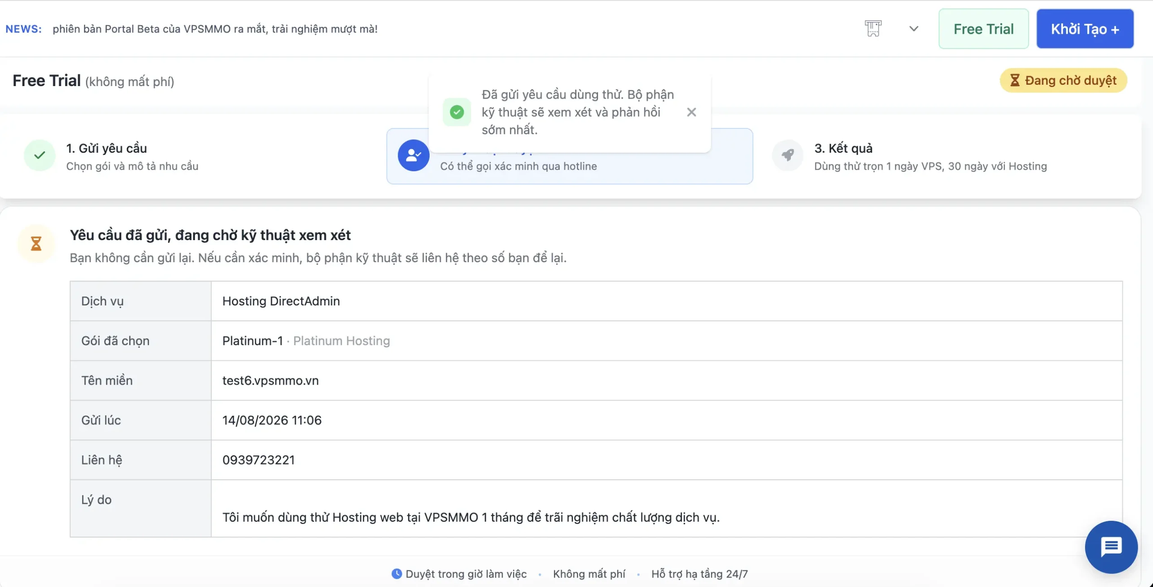
Task: Click the green checkmark step icon
Action: 40,155
